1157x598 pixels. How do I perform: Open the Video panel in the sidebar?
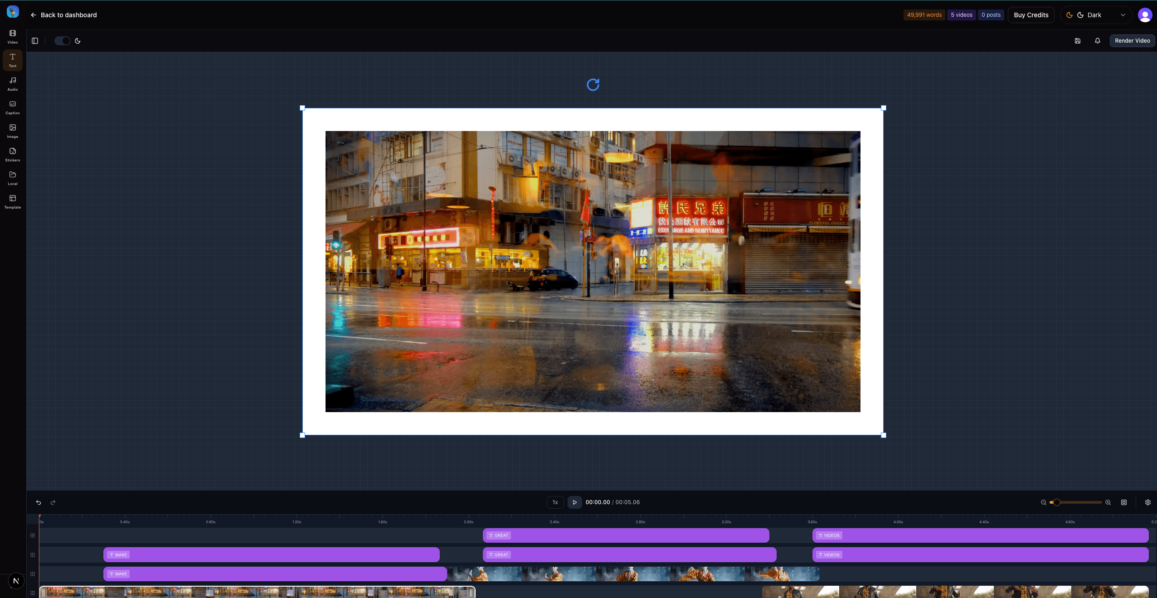click(12, 36)
